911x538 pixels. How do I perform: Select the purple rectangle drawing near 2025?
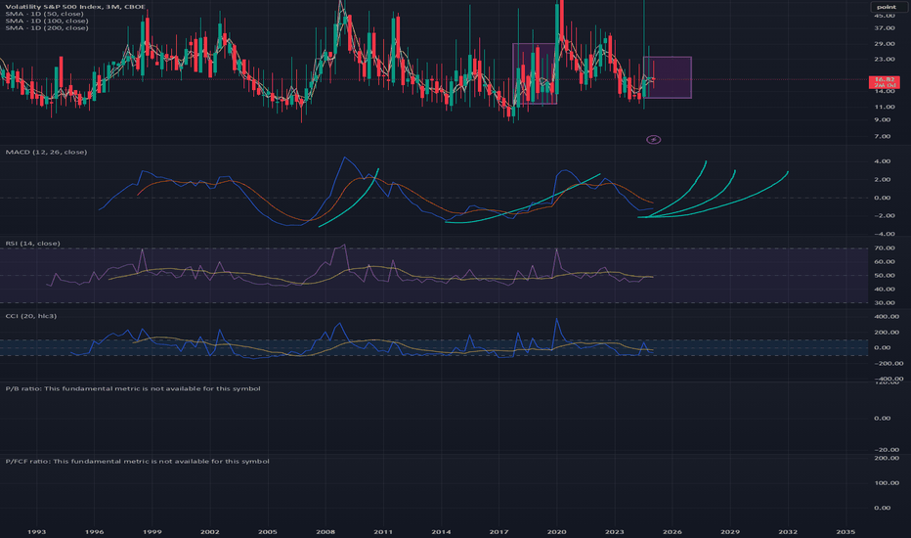point(668,77)
